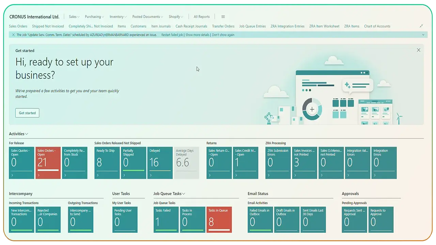Click the Get started button
The image size is (436, 245).
coord(27,113)
